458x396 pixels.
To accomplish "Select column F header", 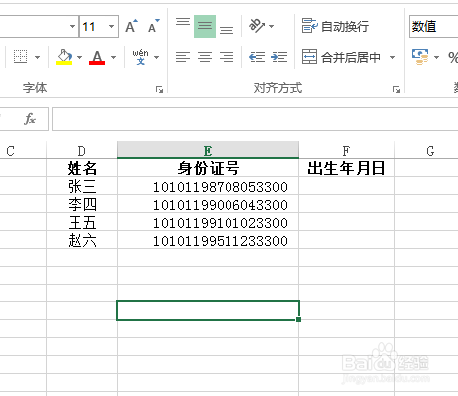I will coord(347,151).
